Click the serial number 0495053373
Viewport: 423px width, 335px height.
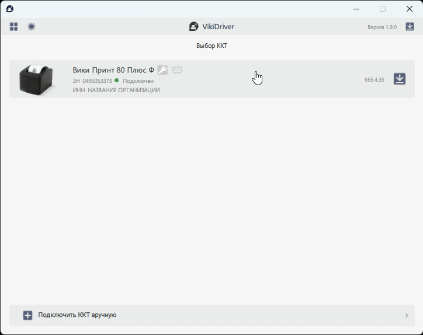(97, 81)
